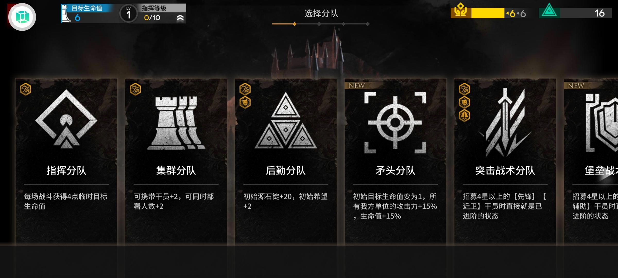Click the gold badge on 指挥分队 card
This screenshot has height=278, width=618.
pyautogui.click(x=26, y=89)
